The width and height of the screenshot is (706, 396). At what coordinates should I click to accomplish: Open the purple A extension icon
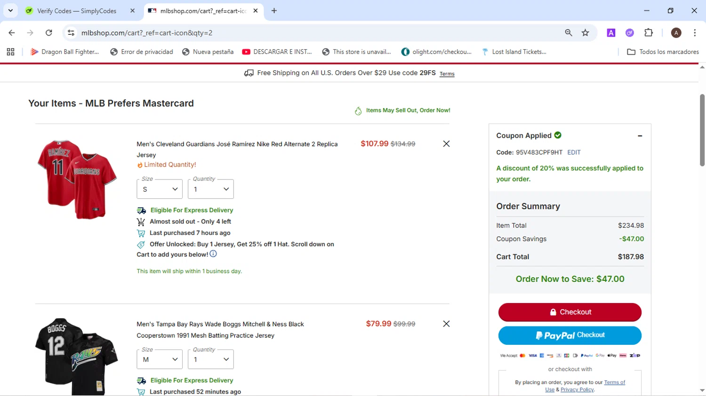611,33
